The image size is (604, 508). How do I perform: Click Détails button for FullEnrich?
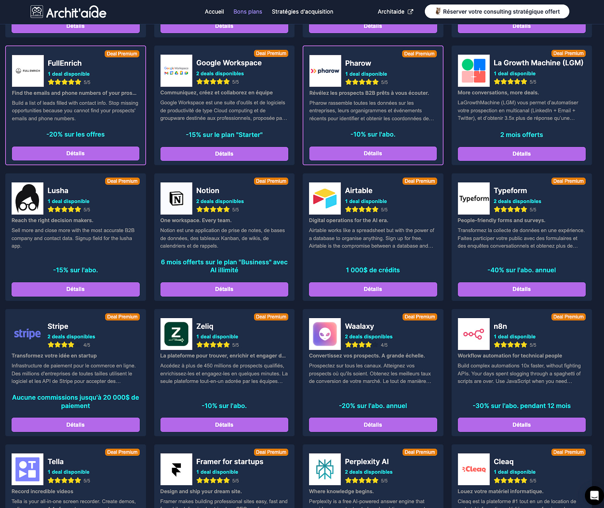75,153
